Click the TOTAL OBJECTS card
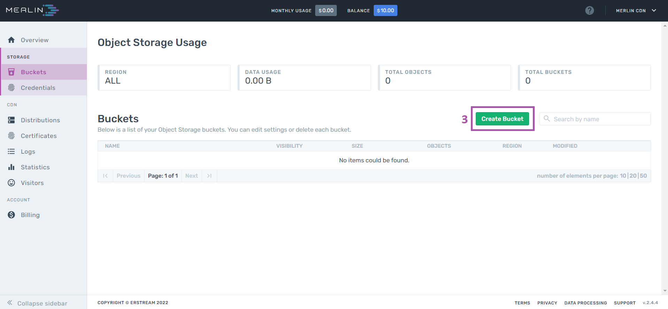Viewport: 668px width, 309px height. pos(444,78)
